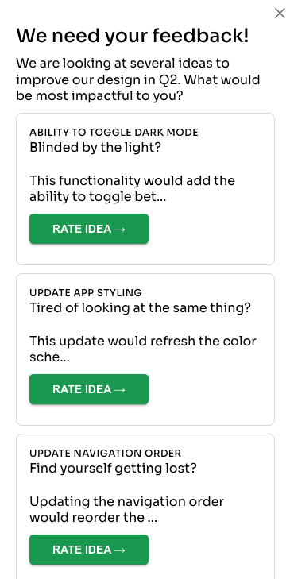
Task: Click the arrow in the app styling Rate Idea button
Action: coord(120,389)
